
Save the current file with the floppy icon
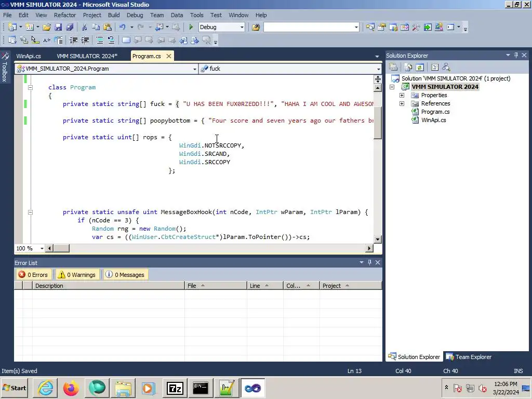pyautogui.click(x=58, y=27)
